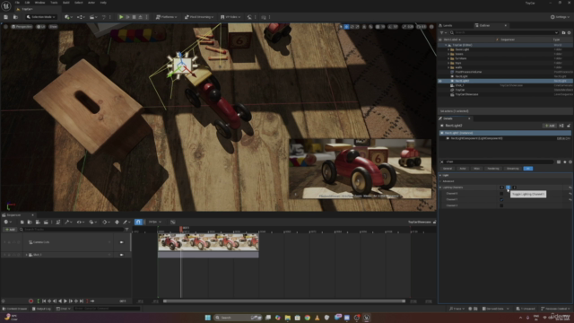Open Sequencer curve editor icon
Screen dimensions: 574x323
coord(173,222)
